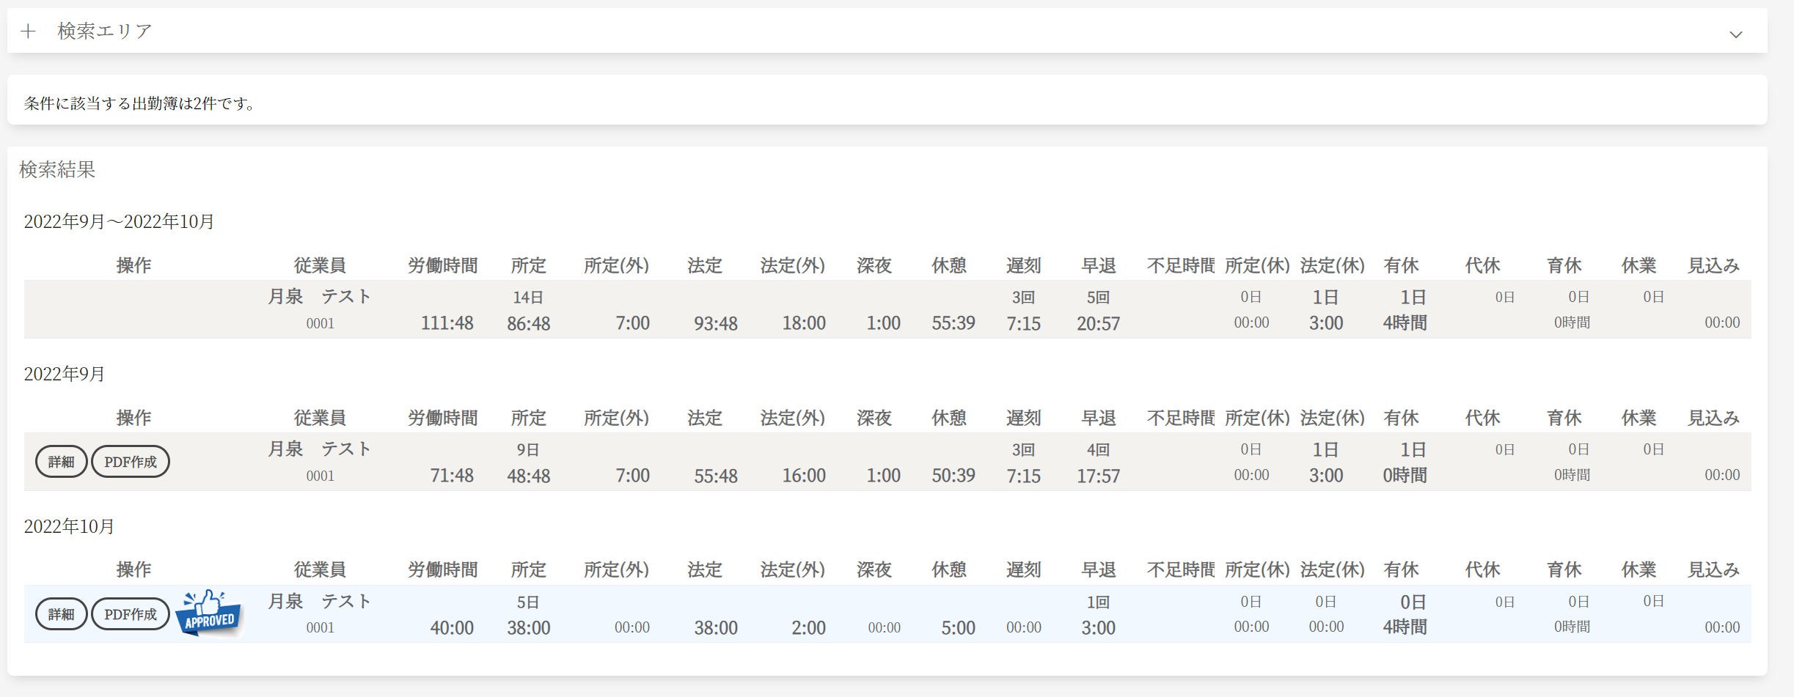Image resolution: width=1794 pixels, height=697 pixels.
Task: Click the 見込み header in the top summary table
Action: click(x=1713, y=265)
